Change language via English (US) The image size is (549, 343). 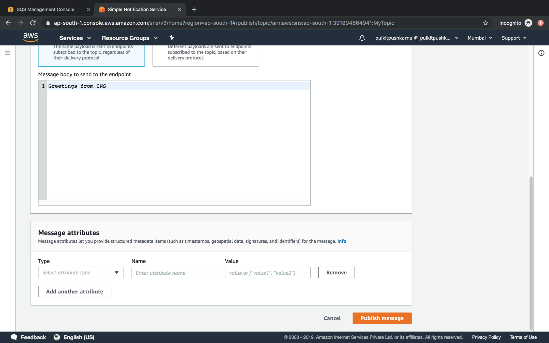pyautogui.click(x=79, y=337)
